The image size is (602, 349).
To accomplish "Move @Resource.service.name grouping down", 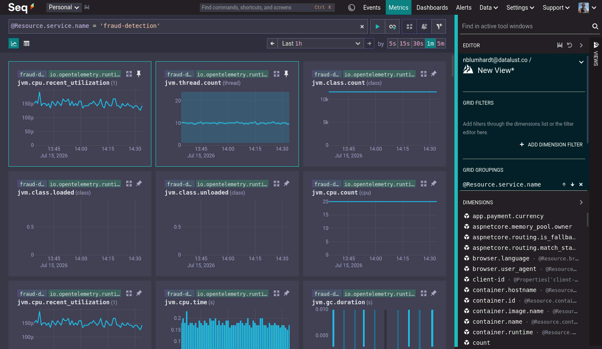I will pyautogui.click(x=572, y=184).
